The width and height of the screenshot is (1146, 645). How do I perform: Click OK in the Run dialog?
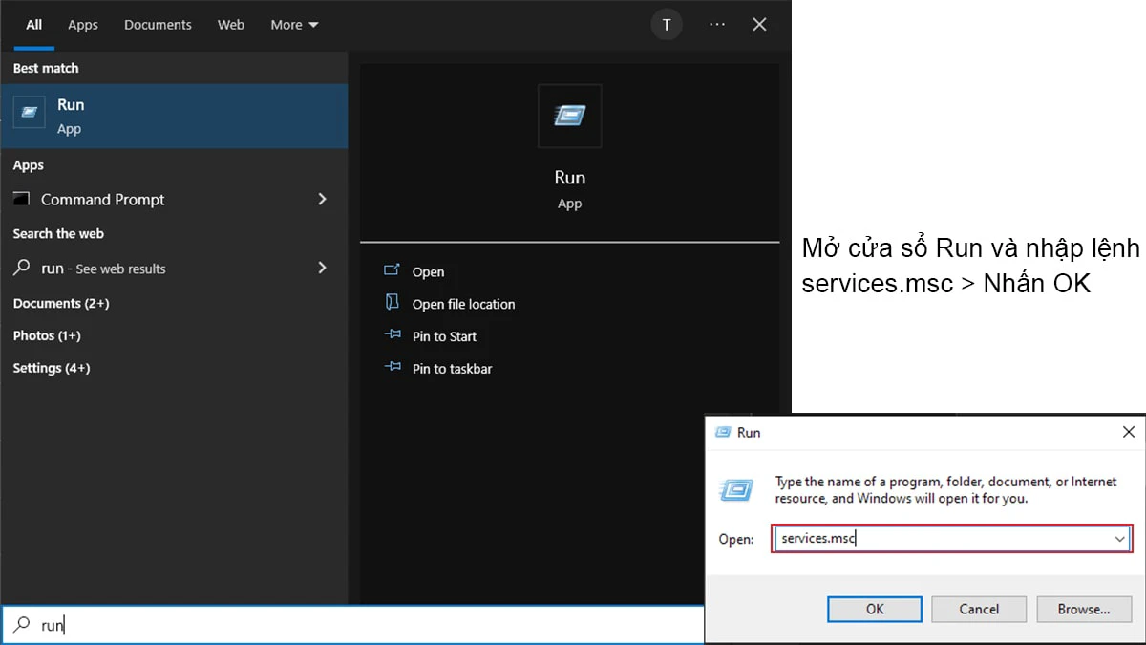(875, 609)
